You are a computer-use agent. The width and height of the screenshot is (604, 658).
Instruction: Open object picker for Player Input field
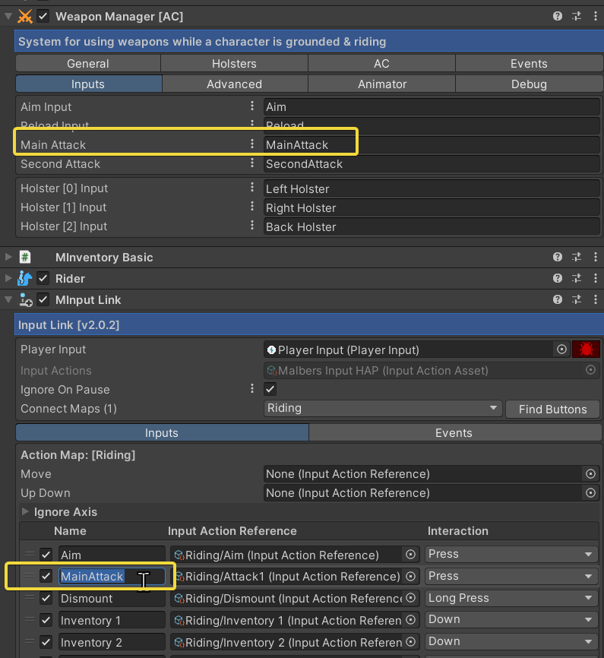click(561, 350)
